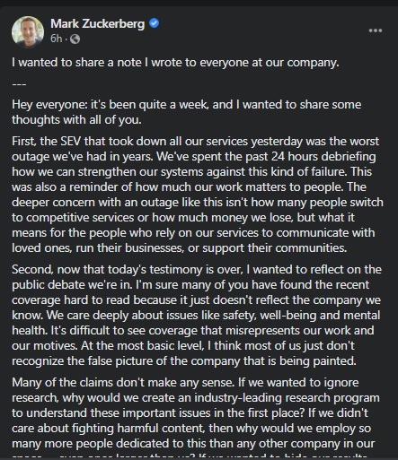Click the word 'SEV' in the post
Screen dimensions: 398x460
pyautogui.click(x=71, y=141)
